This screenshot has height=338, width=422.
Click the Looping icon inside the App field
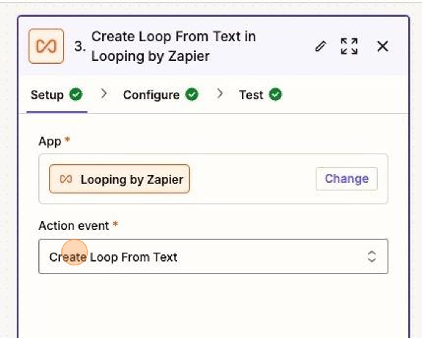pos(66,180)
